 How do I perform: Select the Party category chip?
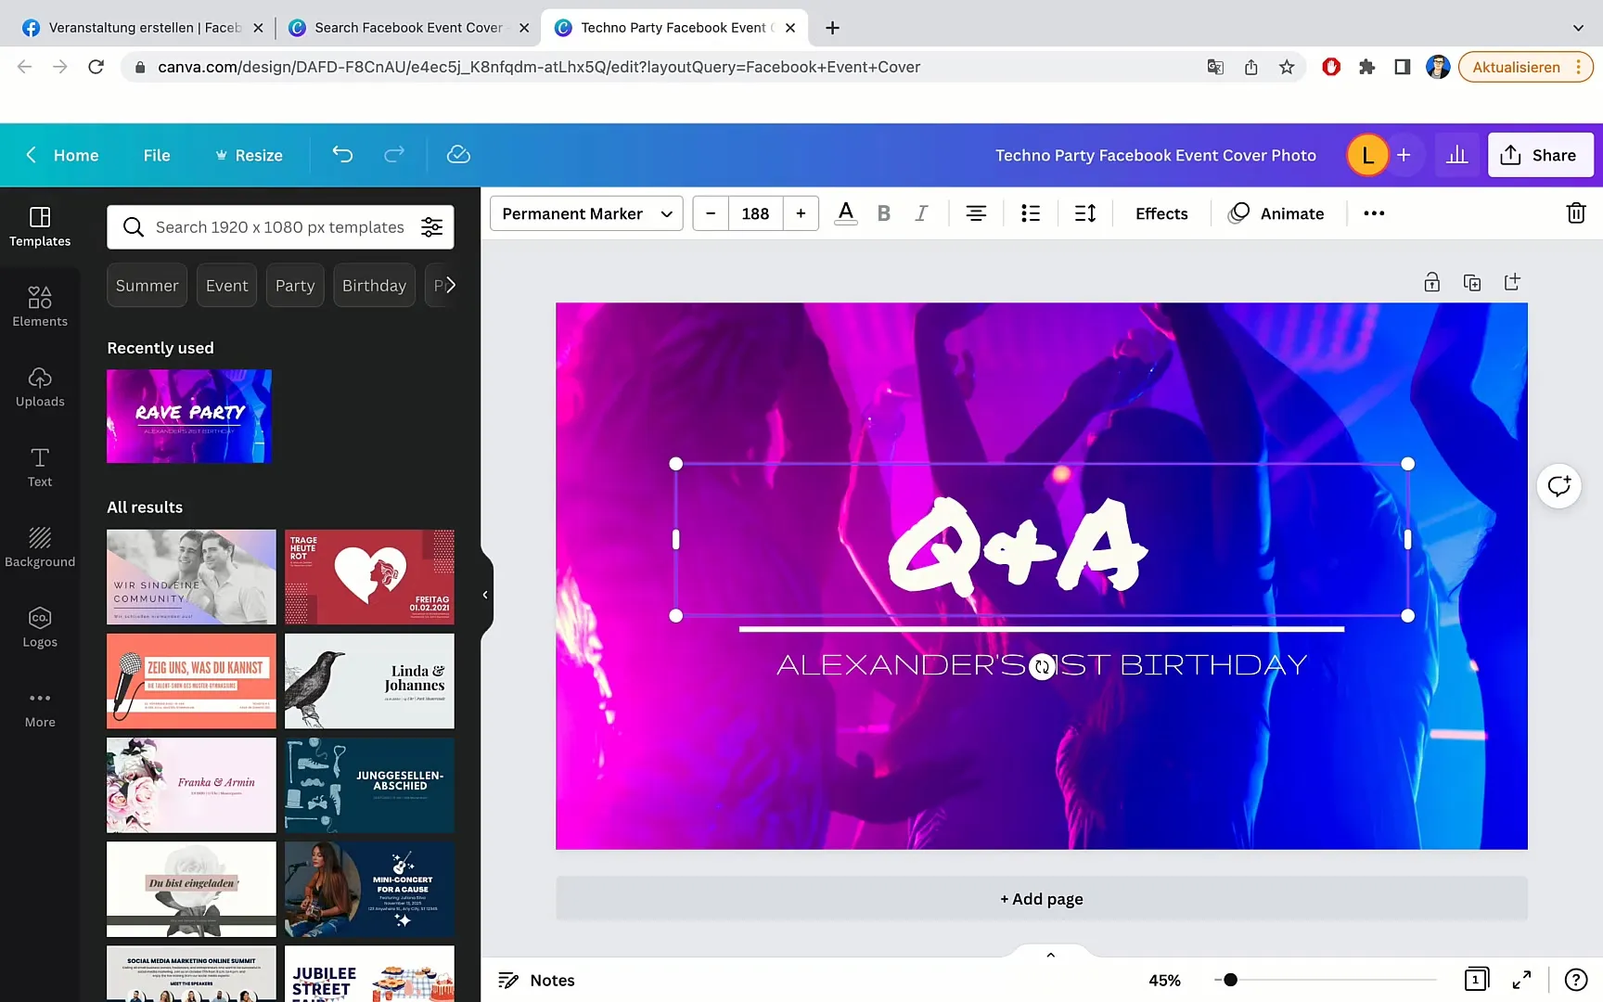(295, 285)
